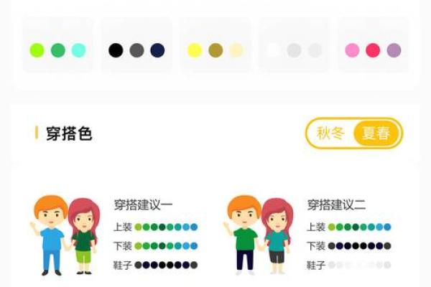Pick the olive gold color dot
The image size is (431, 287).
[215, 50]
